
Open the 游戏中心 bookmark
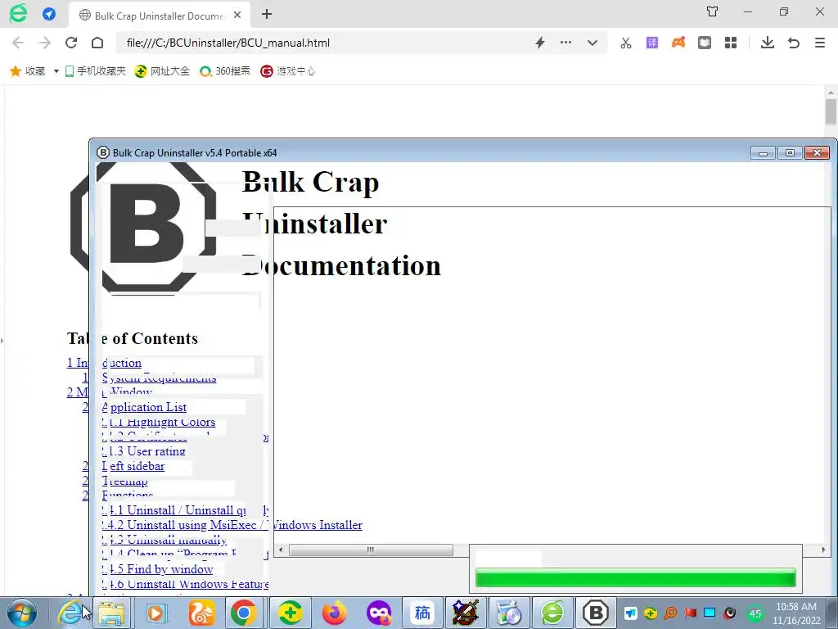(x=287, y=70)
